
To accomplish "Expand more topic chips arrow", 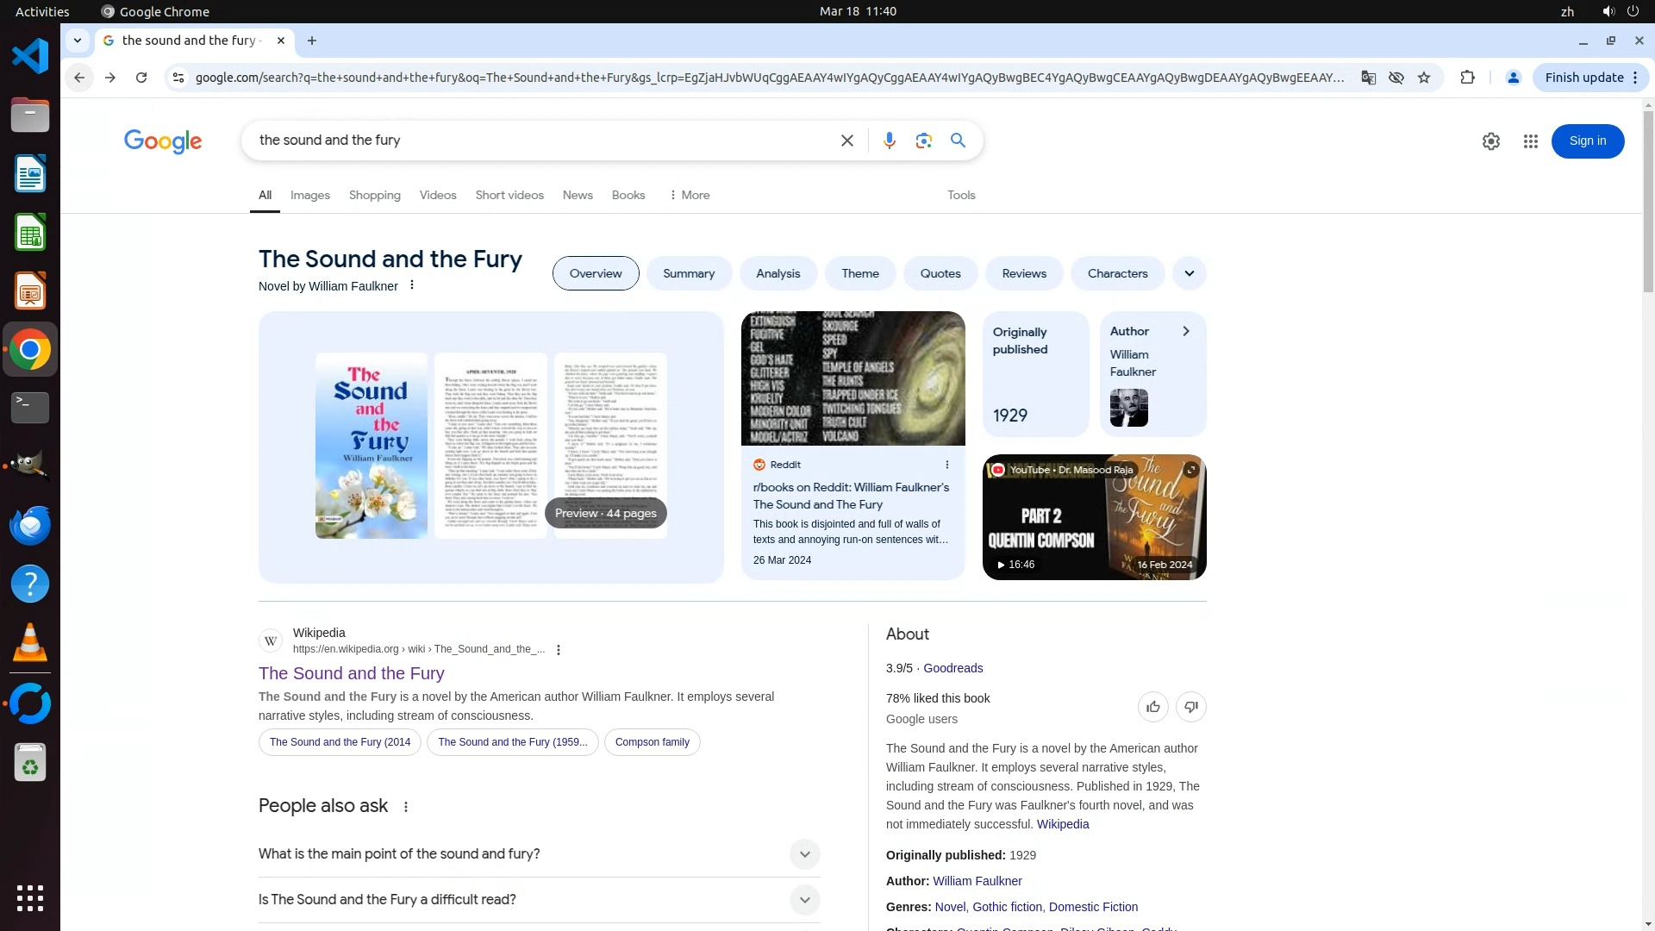I will [x=1189, y=273].
